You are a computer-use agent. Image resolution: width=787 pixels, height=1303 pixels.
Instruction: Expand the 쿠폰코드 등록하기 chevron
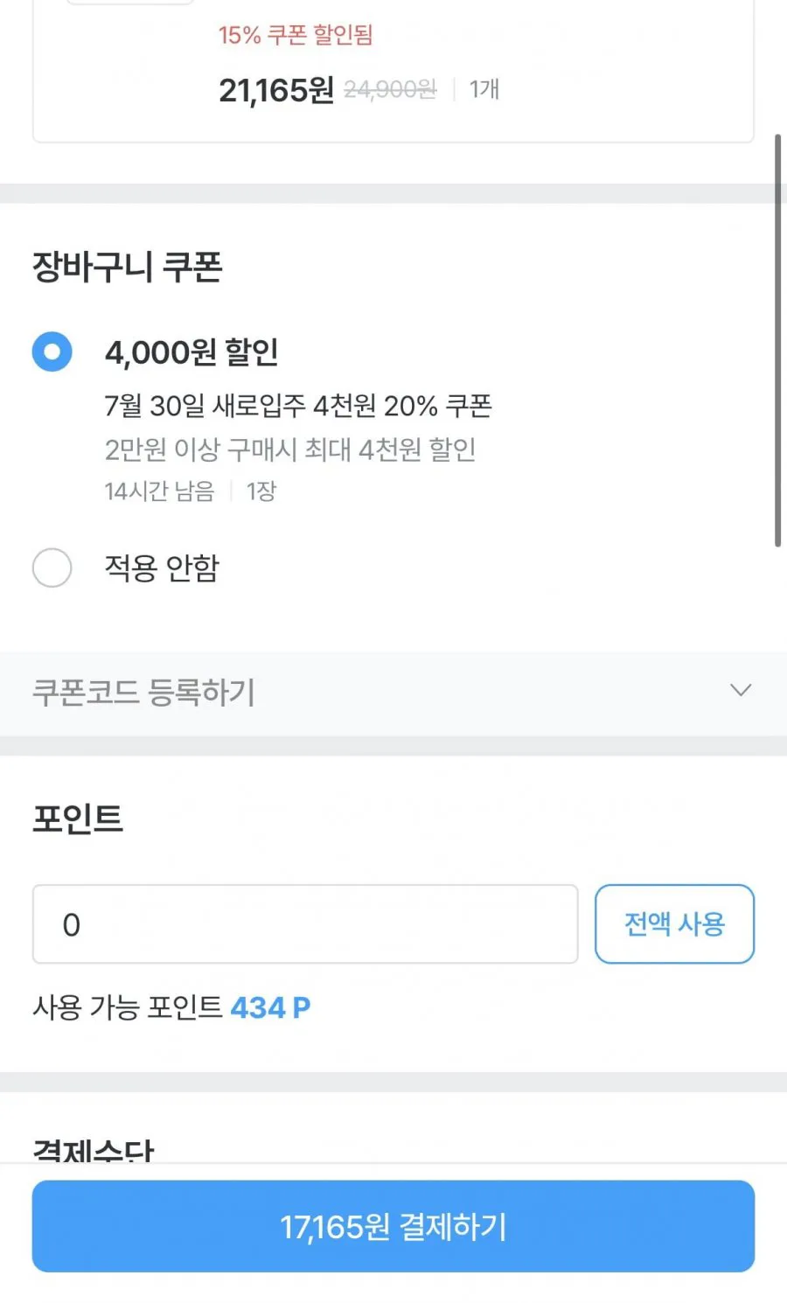point(741,691)
